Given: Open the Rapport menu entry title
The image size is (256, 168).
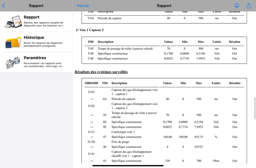Looking at the screenshot, I should (31, 17).
